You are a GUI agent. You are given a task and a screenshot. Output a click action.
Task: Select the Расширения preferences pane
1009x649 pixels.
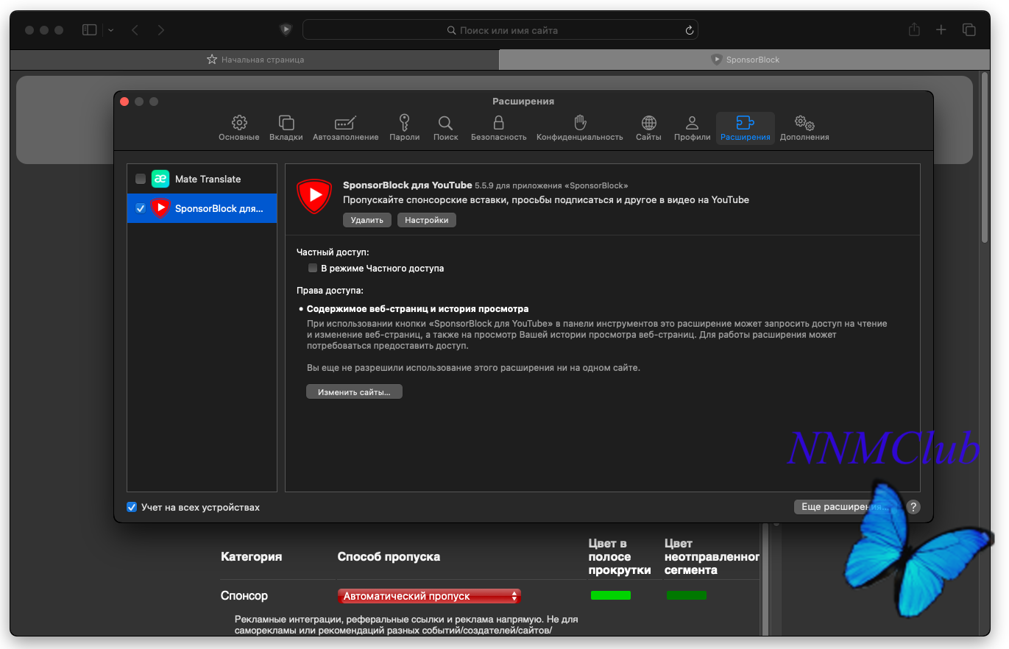coord(745,128)
